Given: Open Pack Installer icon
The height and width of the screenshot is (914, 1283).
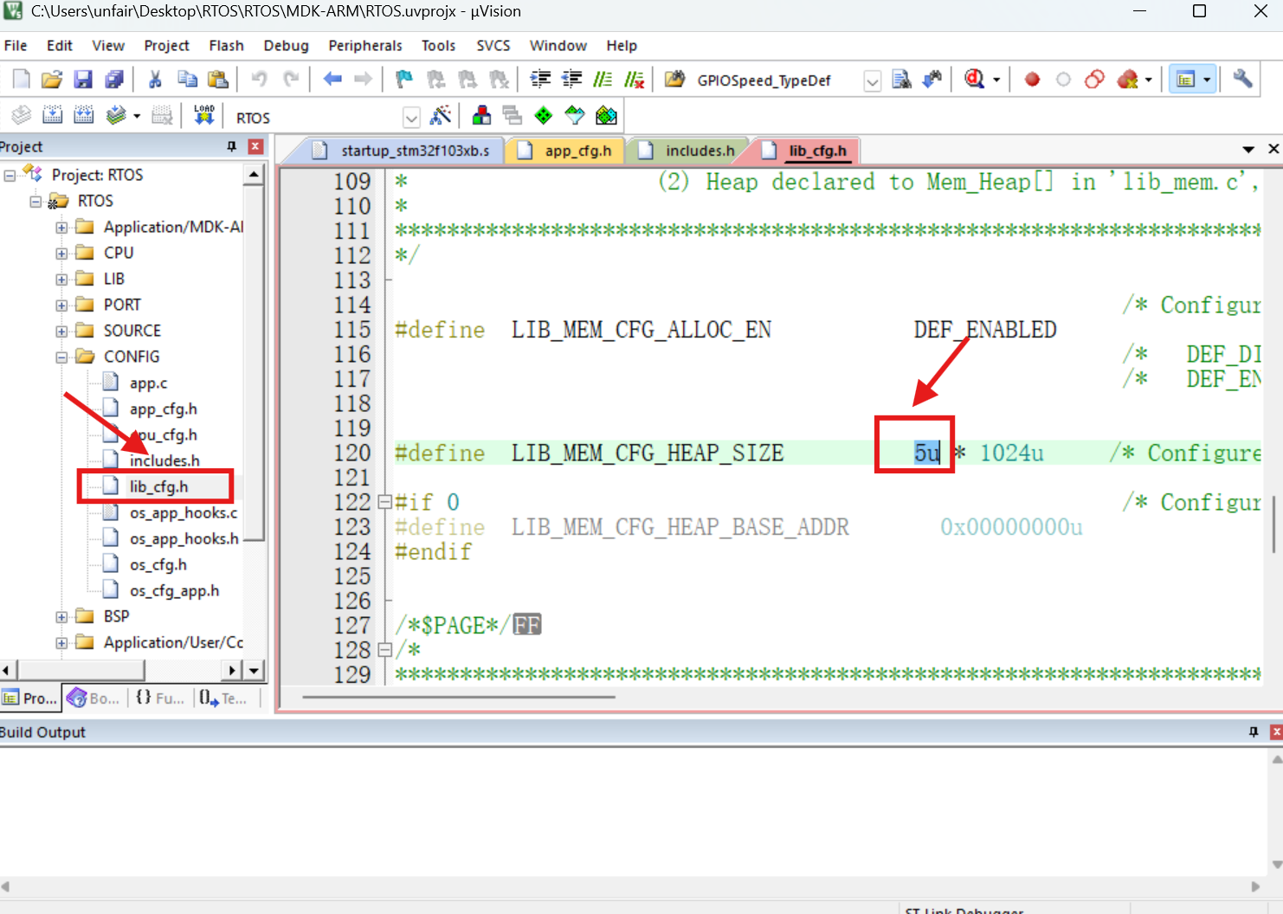Looking at the screenshot, I should click(x=607, y=115).
